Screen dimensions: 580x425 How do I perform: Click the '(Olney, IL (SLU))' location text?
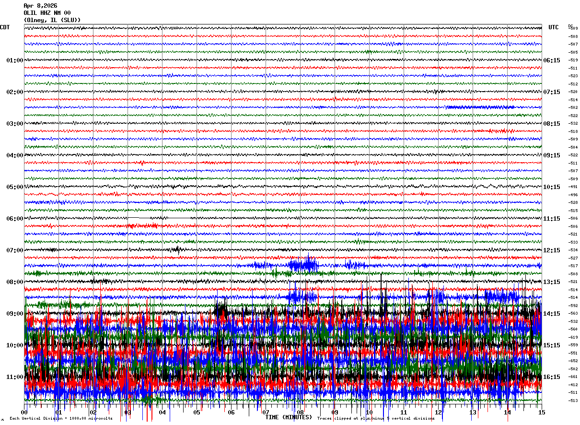[x=52, y=20]
